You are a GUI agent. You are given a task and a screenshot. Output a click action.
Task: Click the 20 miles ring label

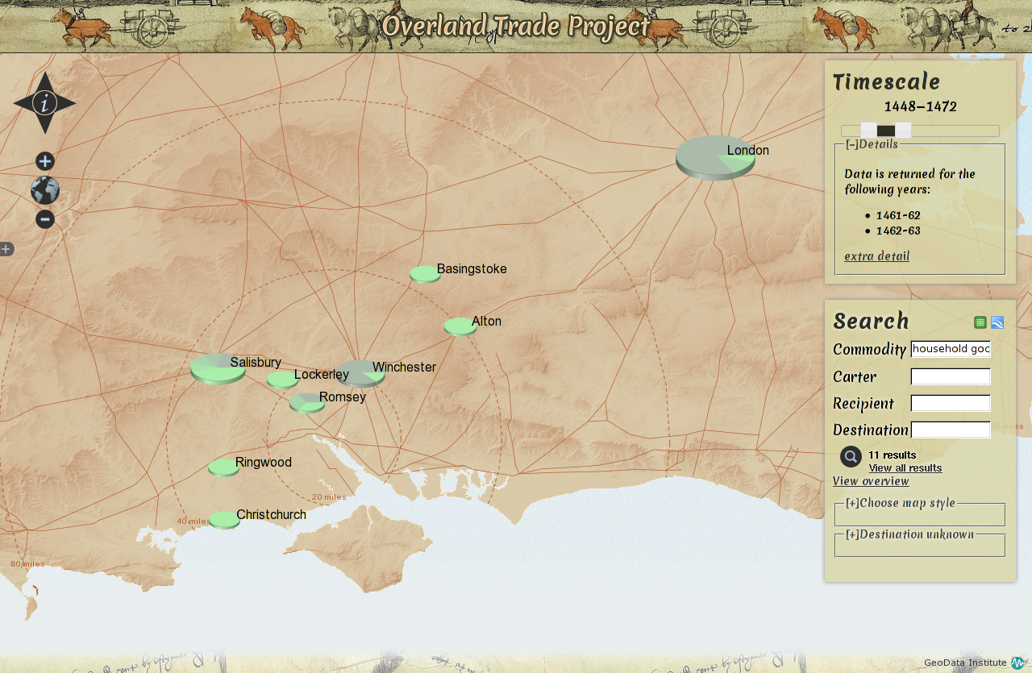[x=329, y=497]
